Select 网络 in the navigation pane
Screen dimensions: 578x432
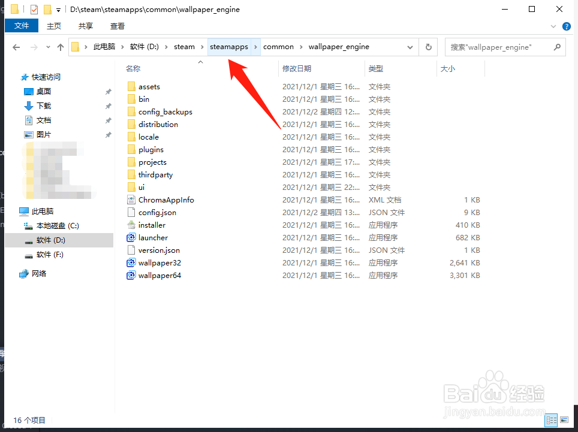click(x=39, y=274)
